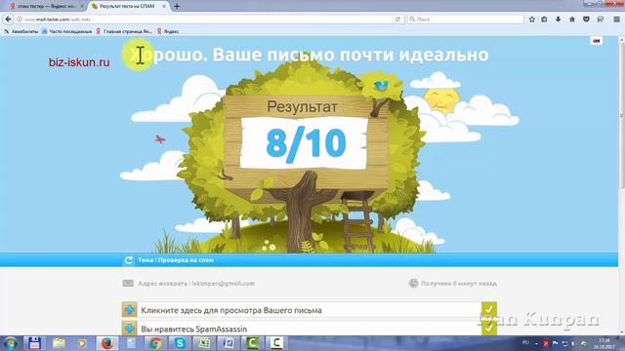Click the Russian flag language selector

[x=597, y=41]
